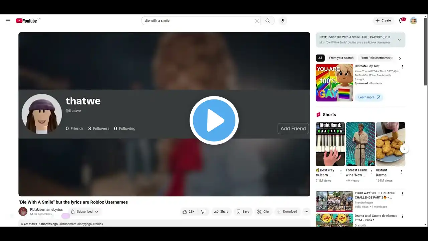
Task: Share this video
Action: click(x=221, y=212)
